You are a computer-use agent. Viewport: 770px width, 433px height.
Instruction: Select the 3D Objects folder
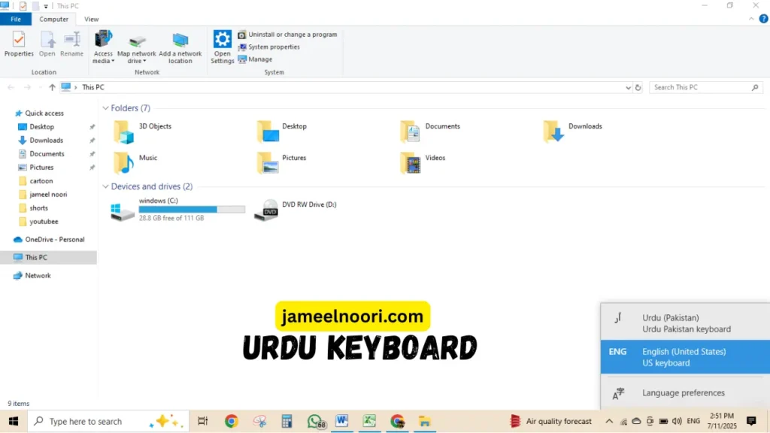142,132
